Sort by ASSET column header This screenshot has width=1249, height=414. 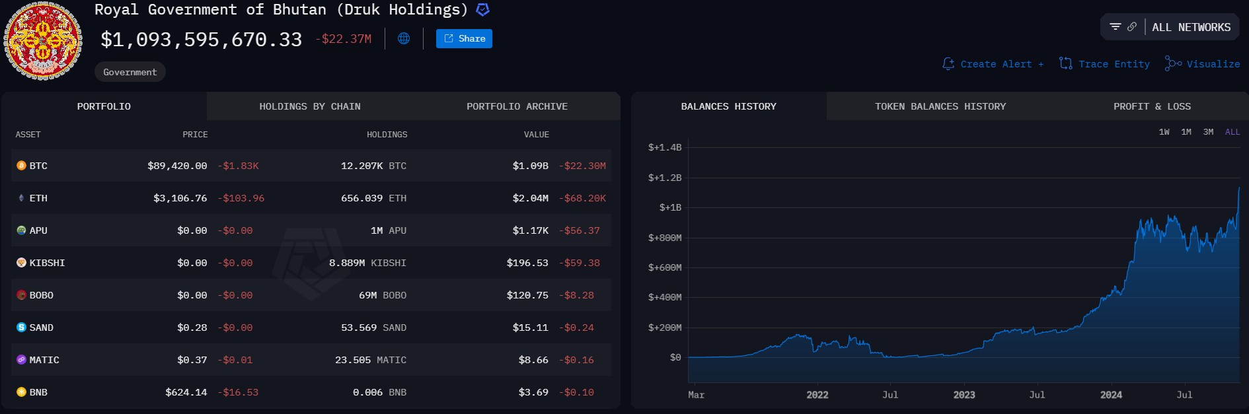[x=28, y=135]
